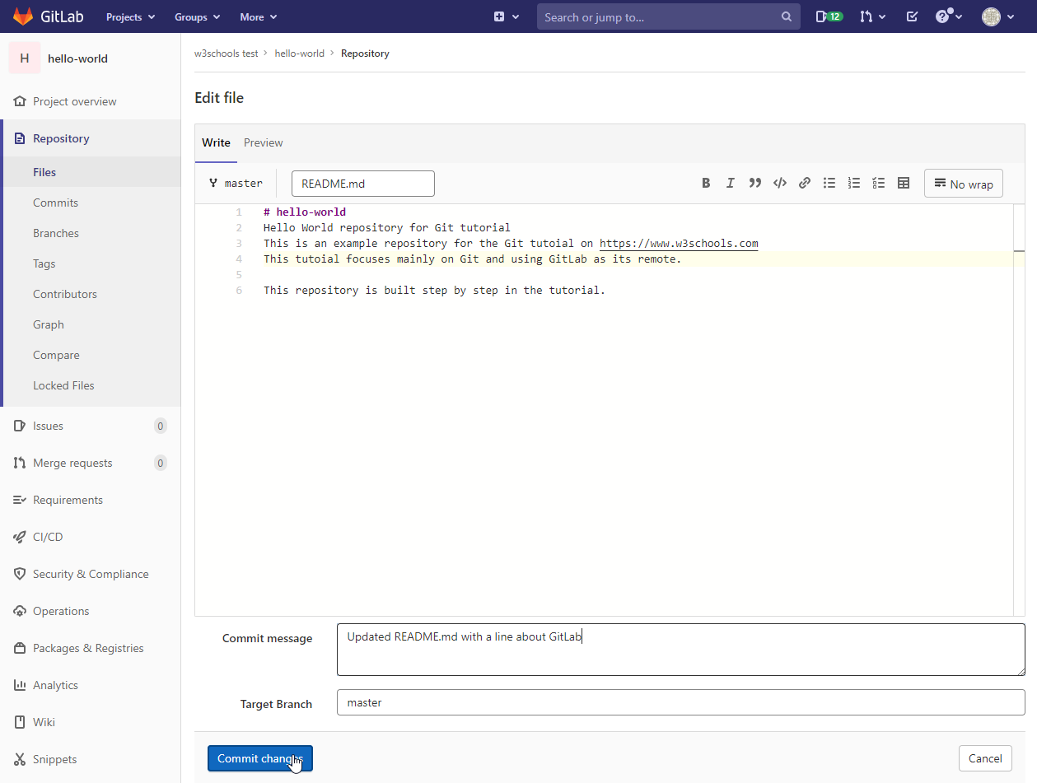Open the To-Do list icon in the navbar
Viewport: 1037px width, 783px height.
tap(912, 16)
